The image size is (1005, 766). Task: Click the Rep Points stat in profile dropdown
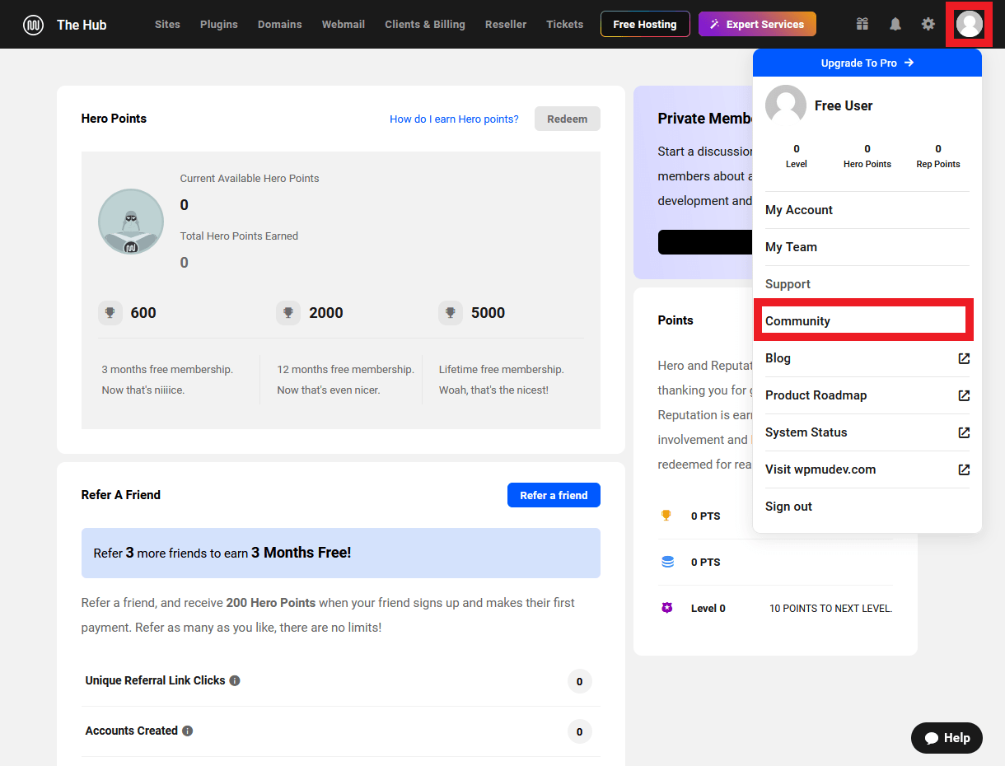click(x=938, y=156)
